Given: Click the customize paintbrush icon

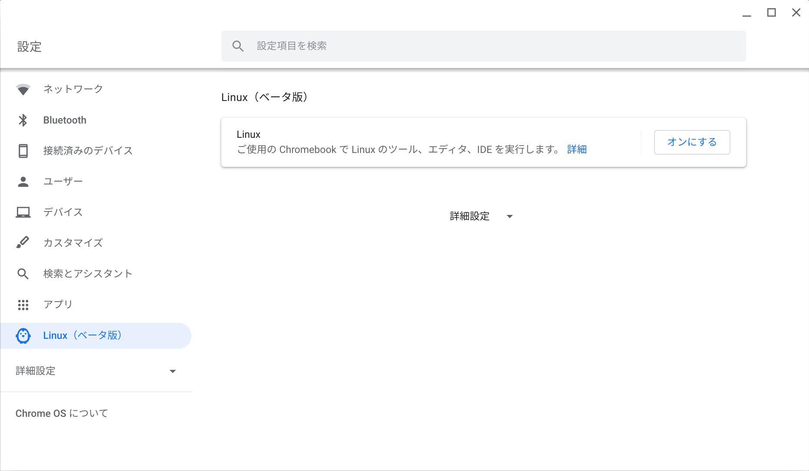Looking at the screenshot, I should pyautogui.click(x=23, y=242).
